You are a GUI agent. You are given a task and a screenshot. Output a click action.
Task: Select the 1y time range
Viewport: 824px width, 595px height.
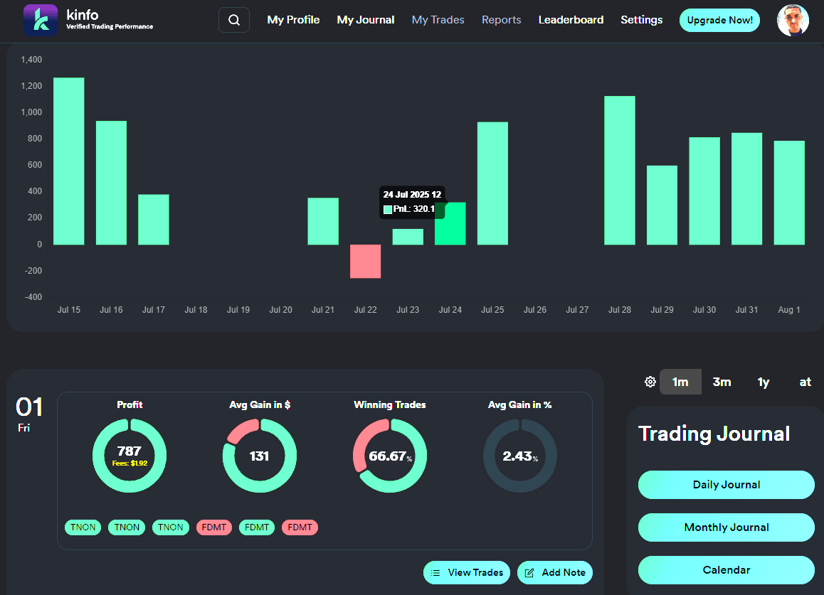point(763,382)
